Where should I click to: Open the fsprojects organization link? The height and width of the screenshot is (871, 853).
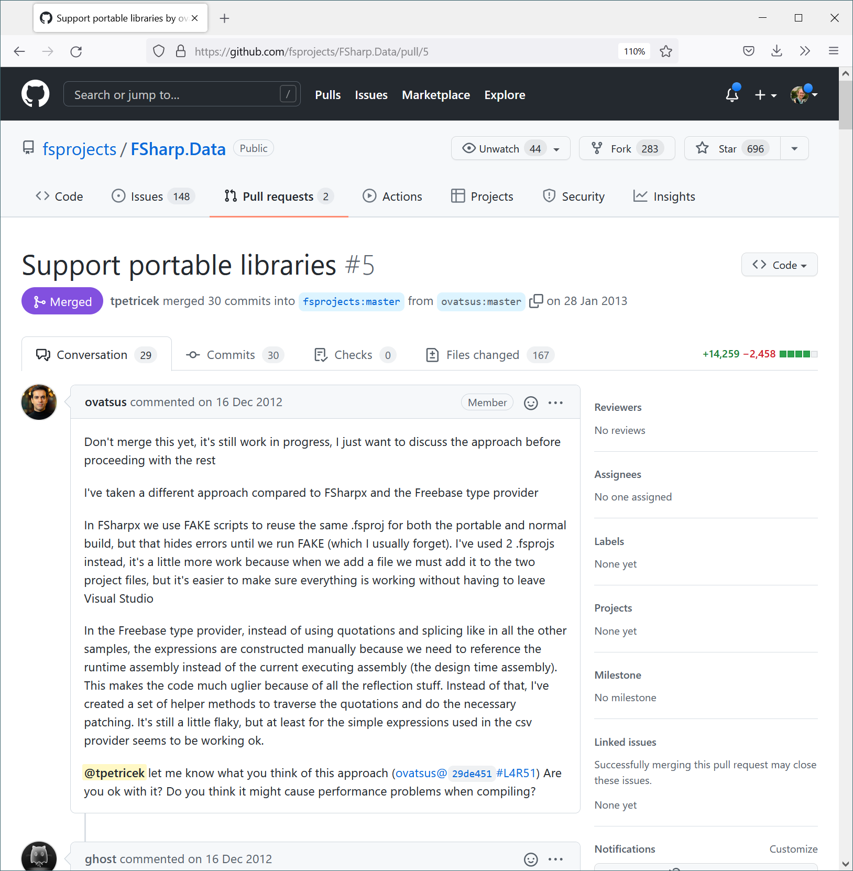79,149
